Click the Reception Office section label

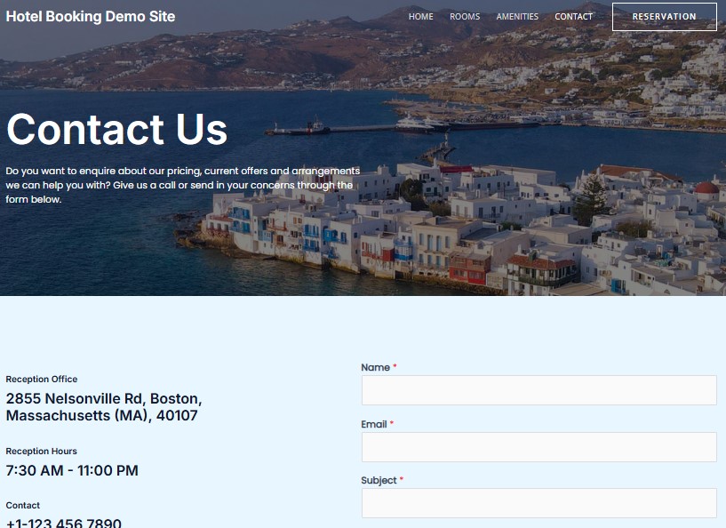tap(41, 379)
